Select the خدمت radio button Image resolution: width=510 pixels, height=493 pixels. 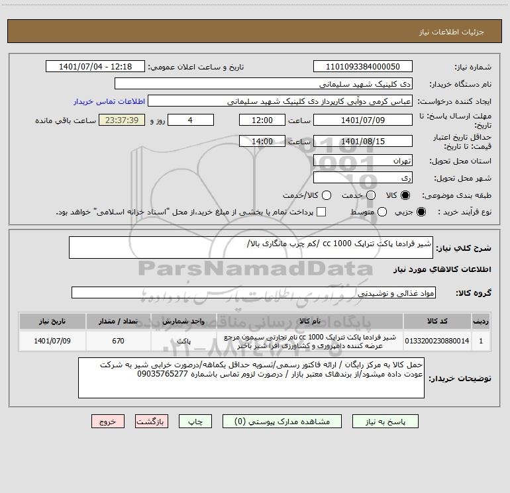(x=371, y=195)
